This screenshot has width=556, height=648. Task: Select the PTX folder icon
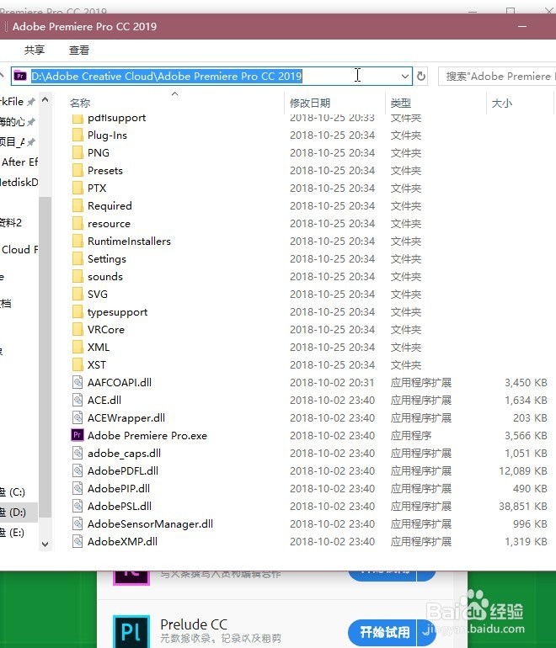pos(78,188)
